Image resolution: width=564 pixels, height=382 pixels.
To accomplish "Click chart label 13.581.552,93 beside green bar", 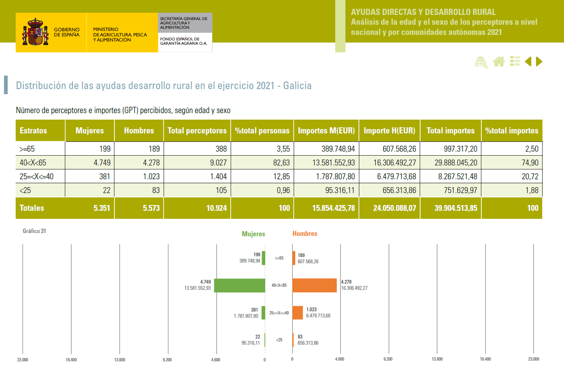I will (197, 288).
